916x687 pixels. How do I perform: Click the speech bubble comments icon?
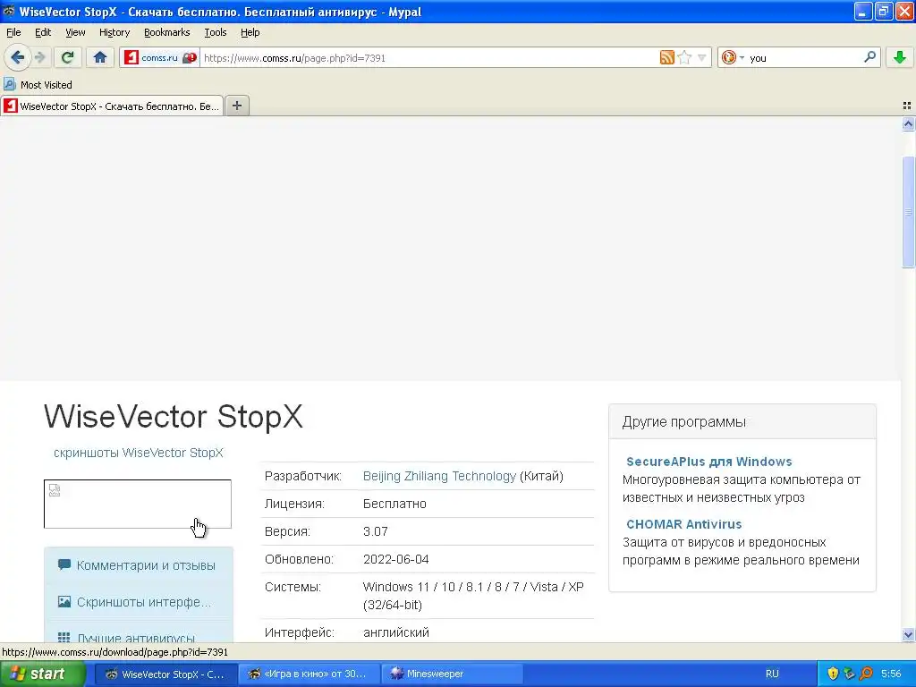(64, 564)
